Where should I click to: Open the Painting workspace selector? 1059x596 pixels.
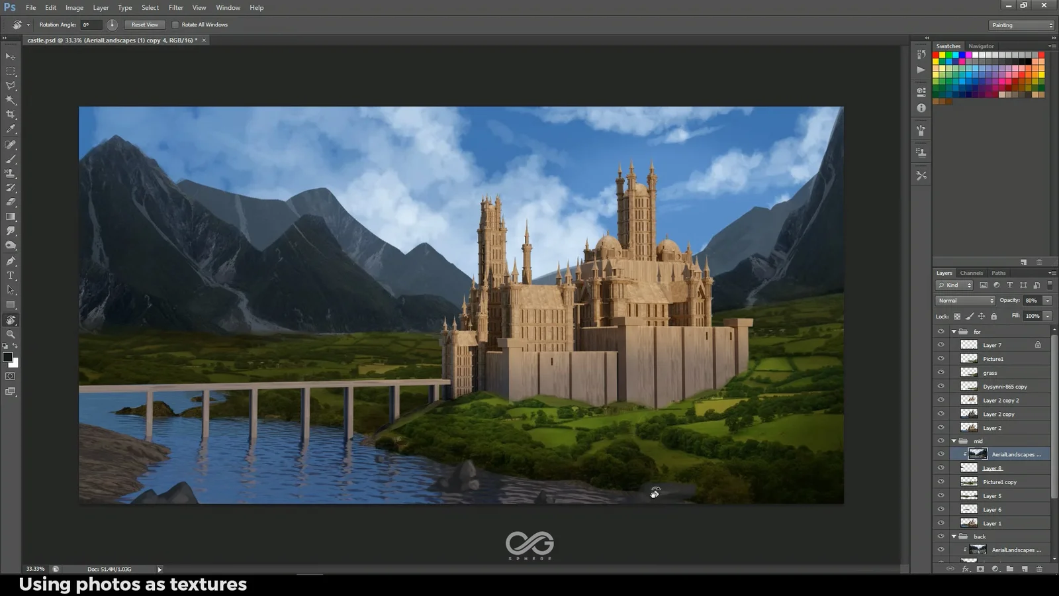tap(1020, 25)
